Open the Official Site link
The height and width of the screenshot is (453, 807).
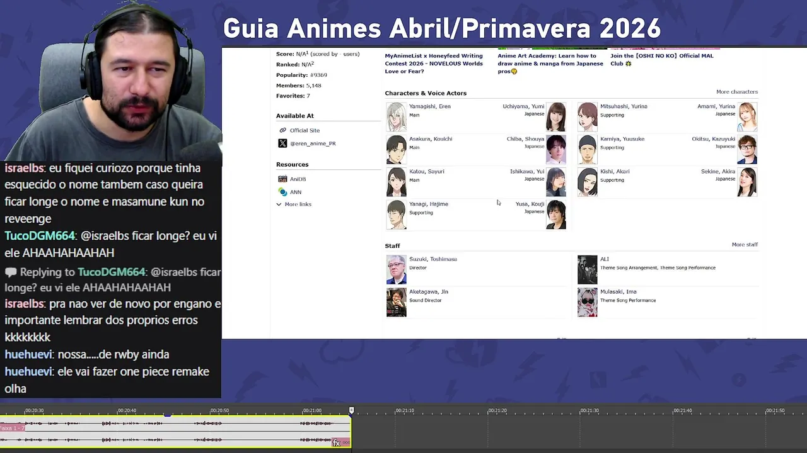pos(305,130)
